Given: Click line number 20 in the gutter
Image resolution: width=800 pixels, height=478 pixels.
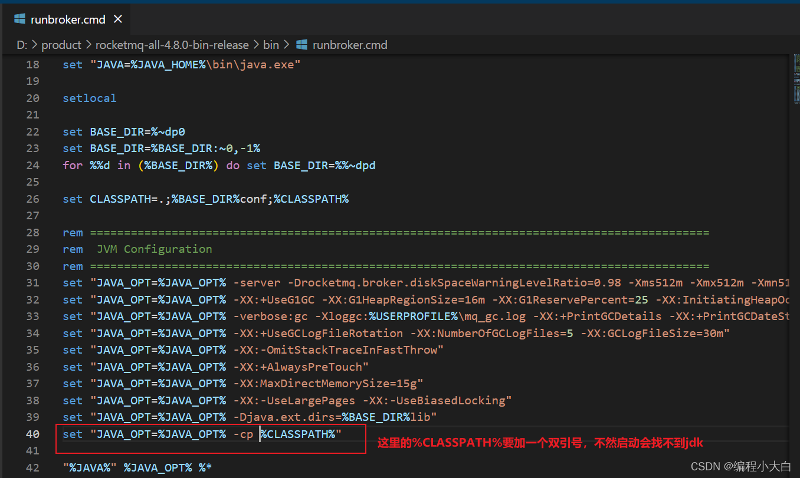Looking at the screenshot, I should [x=32, y=98].
